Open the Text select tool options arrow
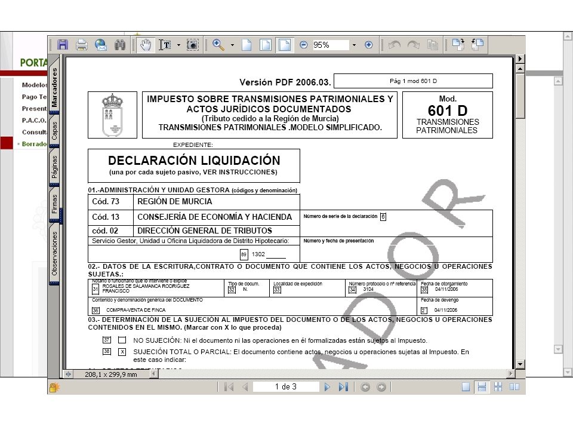 pos(178,45)
